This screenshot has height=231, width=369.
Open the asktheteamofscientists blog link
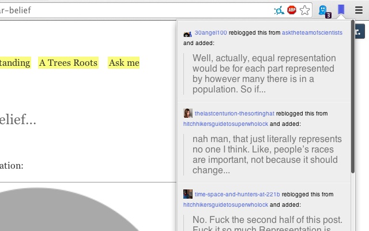312,32
